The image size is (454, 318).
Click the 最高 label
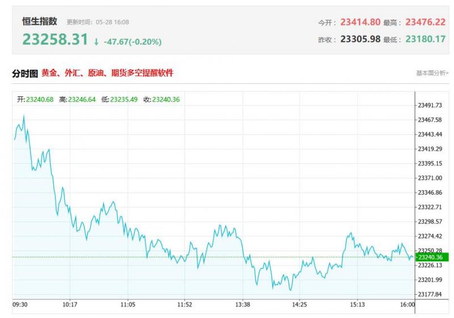coord(392,23)
